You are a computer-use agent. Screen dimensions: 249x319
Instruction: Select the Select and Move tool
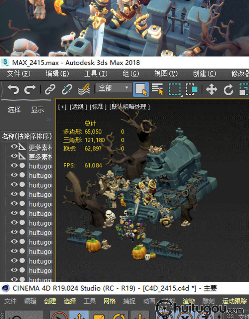tap(211, 89)
